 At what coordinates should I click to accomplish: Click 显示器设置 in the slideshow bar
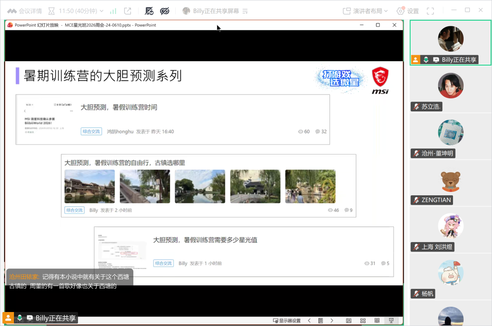point(287,321)
